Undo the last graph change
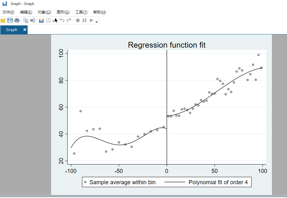 click(x=62, y=20)
